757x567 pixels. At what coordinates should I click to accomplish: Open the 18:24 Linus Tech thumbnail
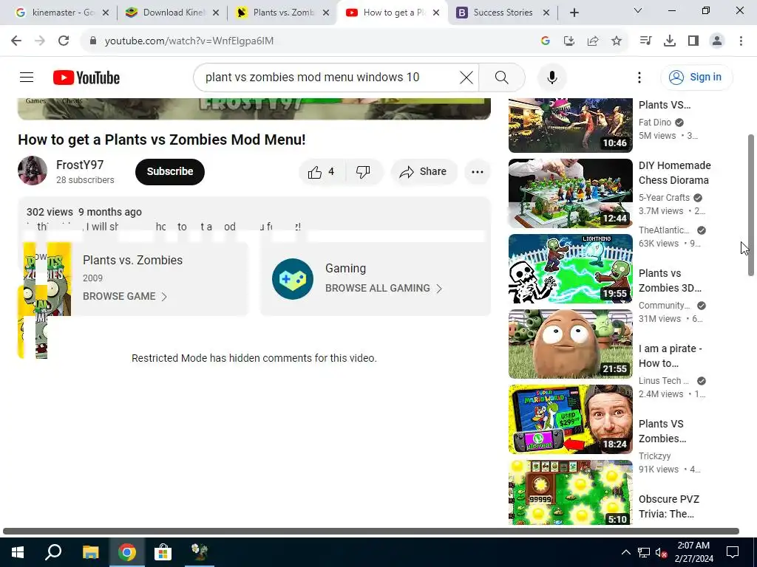570,419
